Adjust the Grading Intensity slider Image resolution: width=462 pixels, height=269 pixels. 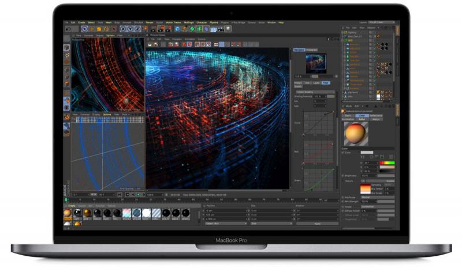coord(330,96)
